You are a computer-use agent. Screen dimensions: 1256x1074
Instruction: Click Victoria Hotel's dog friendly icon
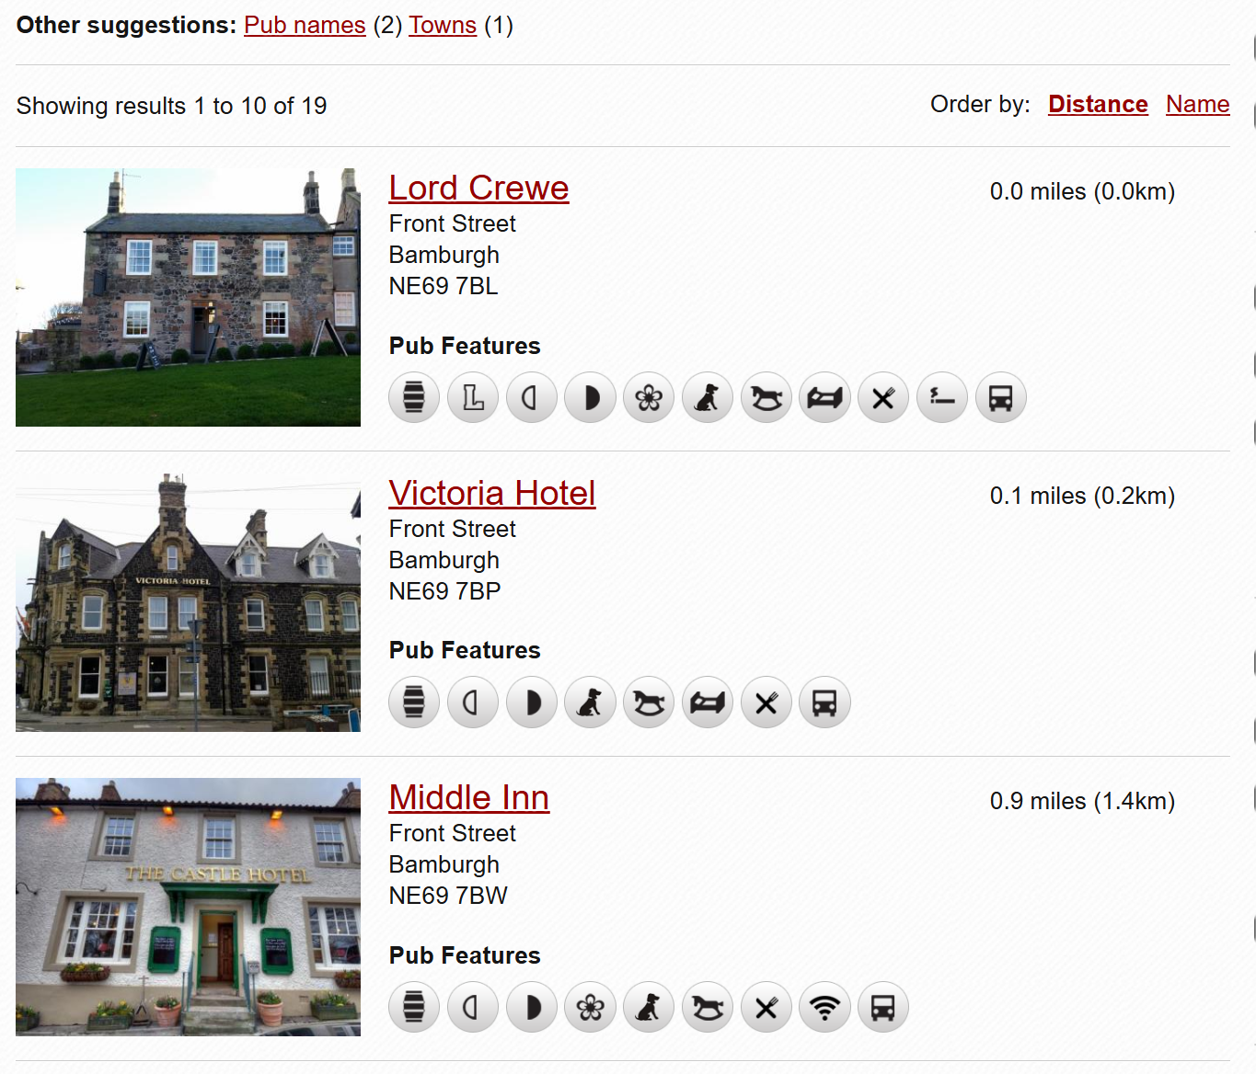tap(590, 703)
